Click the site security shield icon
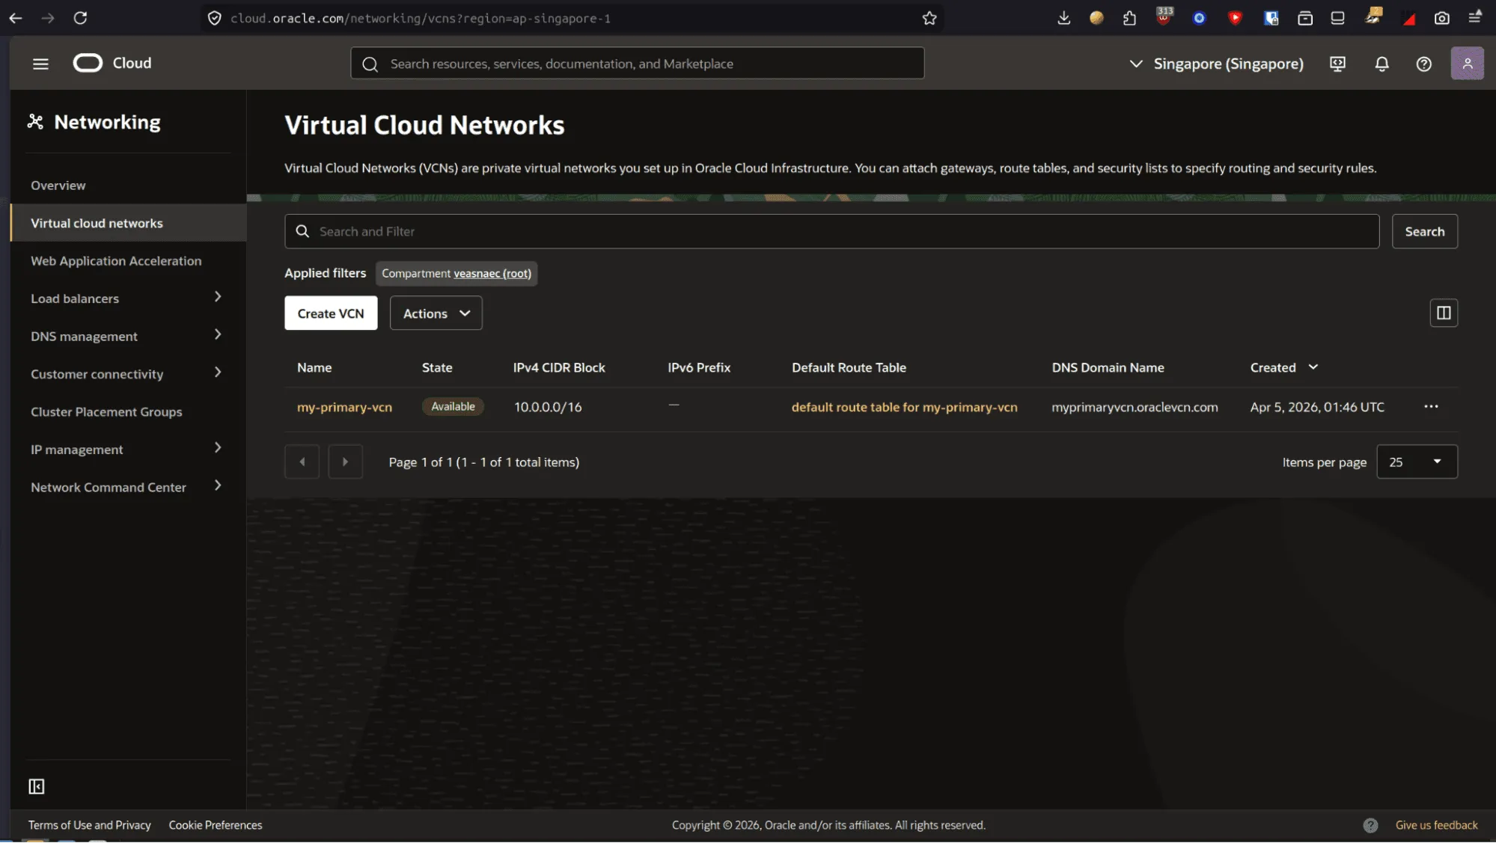 214,18
